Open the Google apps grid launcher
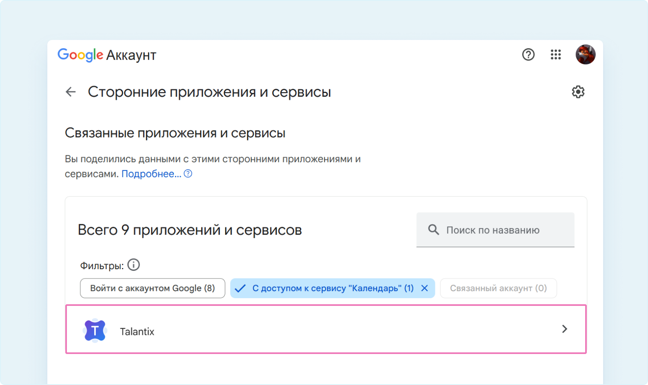This screenshot has height=385, width=648. (556, 54)
